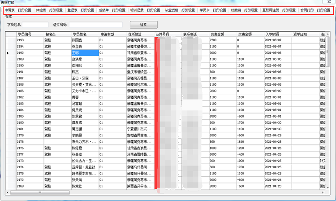This screenshot has height=201, width=336.
Task: Select the row with student 徐立锐
Action: (80, 46)
